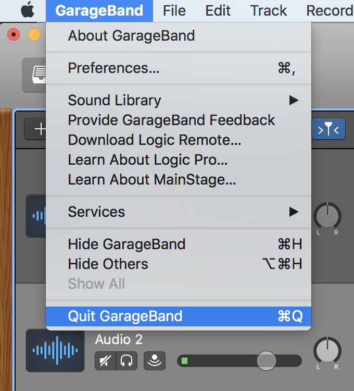Click the Audio 2 waveform track icon
This screenshot has width=354, height=391.
coord(55,350)
